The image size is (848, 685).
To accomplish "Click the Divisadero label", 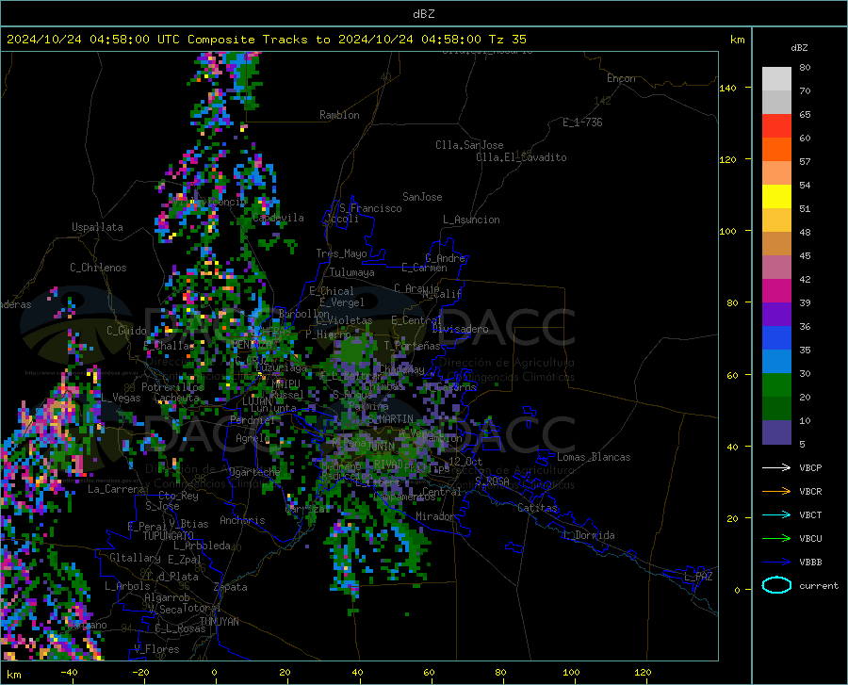I will point(460,329).
